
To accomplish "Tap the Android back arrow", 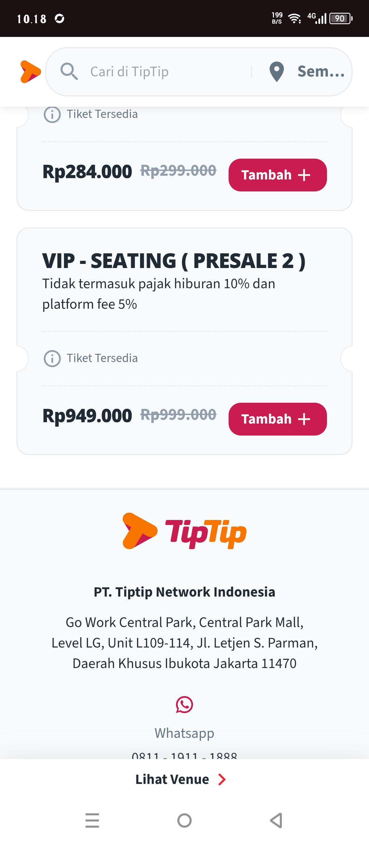I will point(276,820).
